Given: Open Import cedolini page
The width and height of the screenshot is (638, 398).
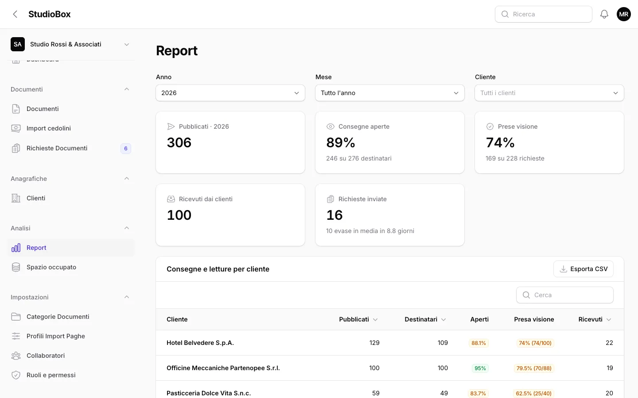Looking at the screenshot, I should pyautogui.click(x=71, y=128).
